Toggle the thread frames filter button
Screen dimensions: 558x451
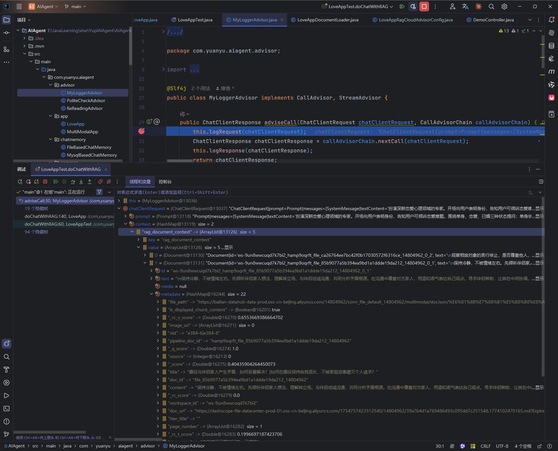[x=99, y=192]
